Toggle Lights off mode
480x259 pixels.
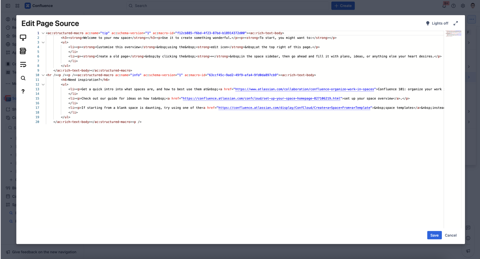[x=437, y=23]
